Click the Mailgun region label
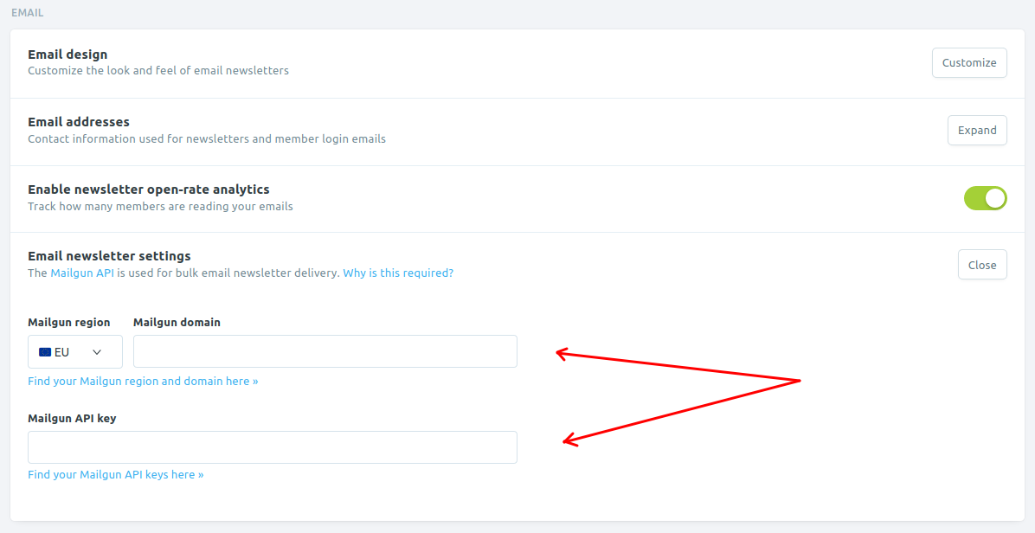This screenshot has width=1035, height=533. 69,322
